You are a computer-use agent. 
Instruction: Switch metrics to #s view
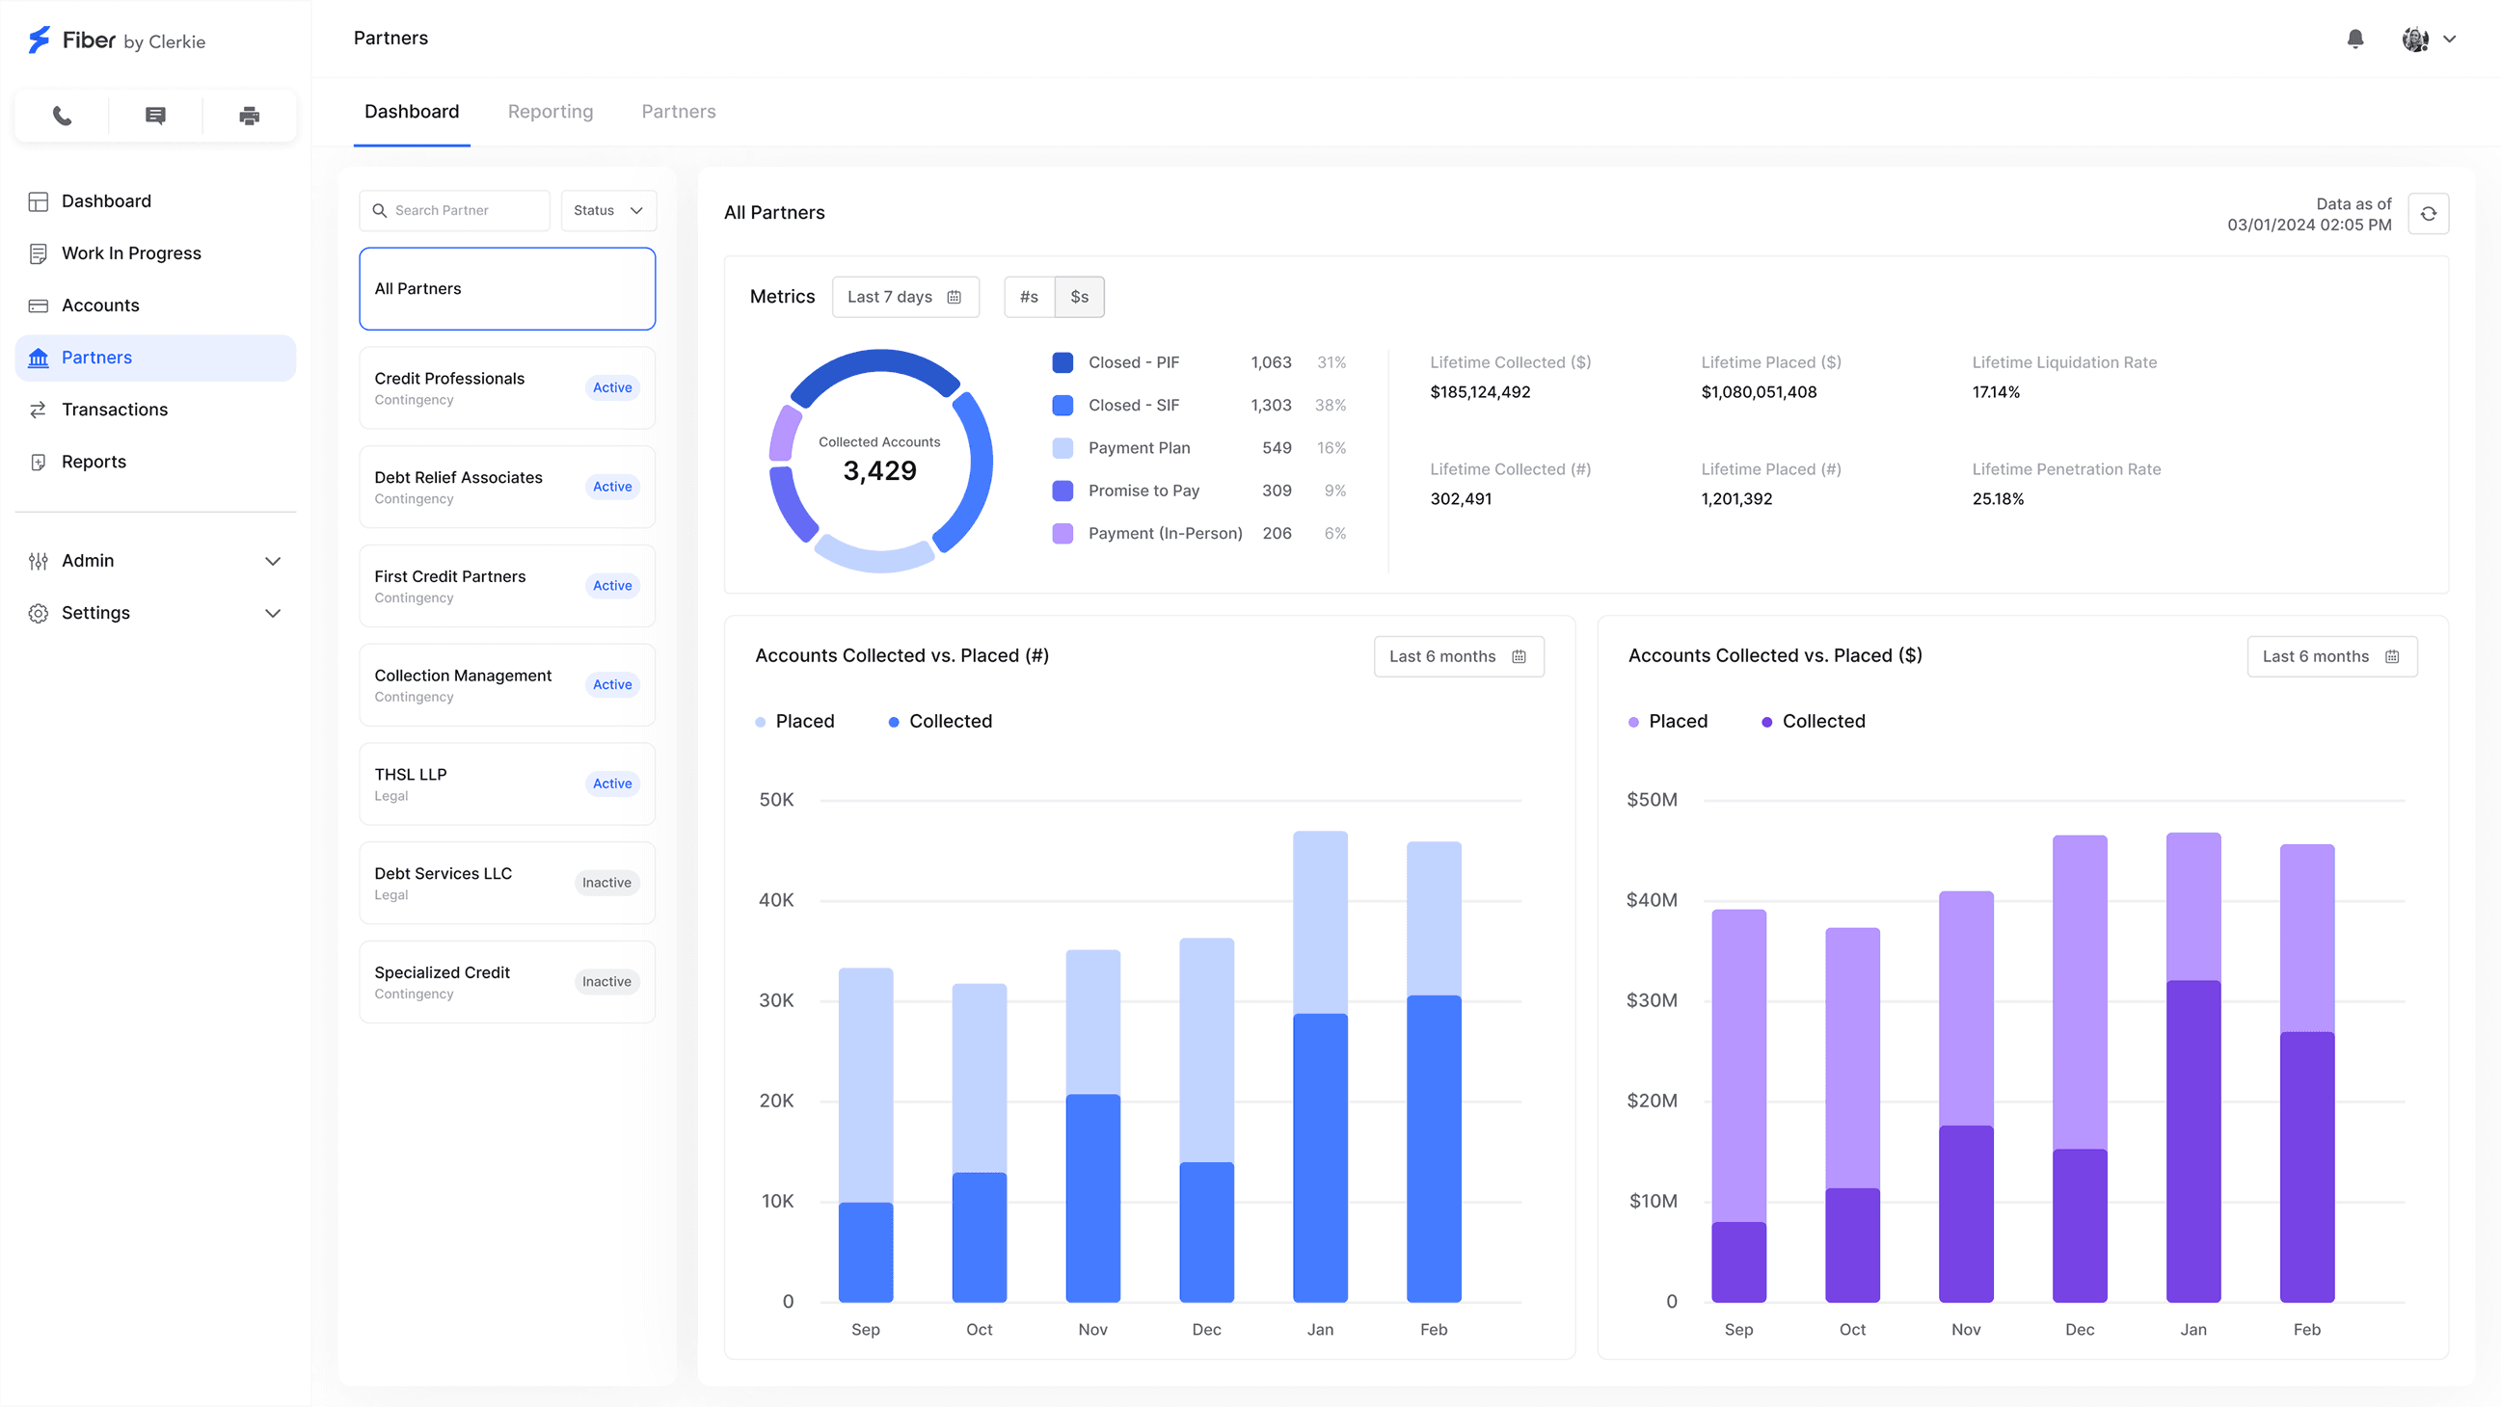tap(1029, 297)
